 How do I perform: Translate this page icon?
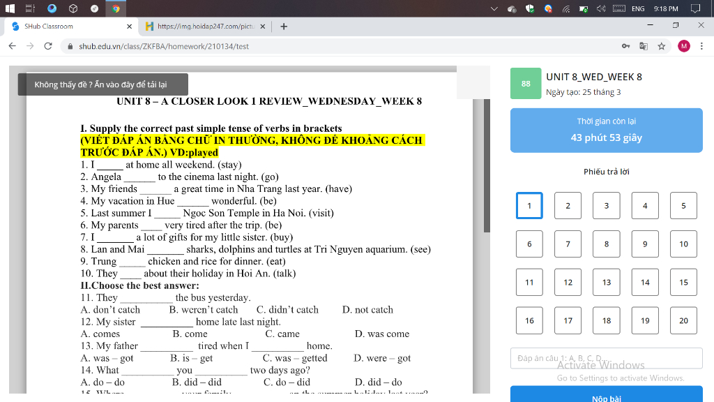point(644,46)
